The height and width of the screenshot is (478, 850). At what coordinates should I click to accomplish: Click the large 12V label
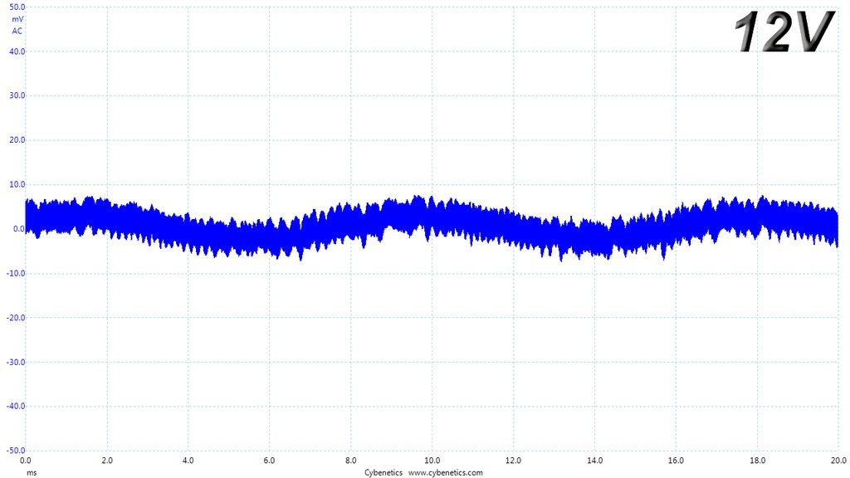click(x=784, y=32)
